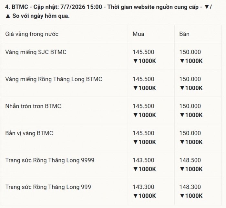The height and width of the screenshot is (208, 226).
Task: Click the down-triangle in Nhẫn tròn trơn buy cell
Action: 136,115
